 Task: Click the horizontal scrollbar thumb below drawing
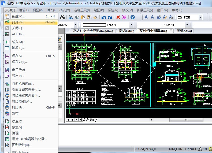pyautogui.click(x=186, y=120)
